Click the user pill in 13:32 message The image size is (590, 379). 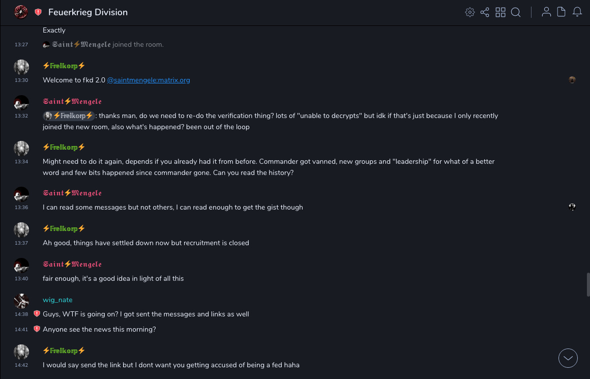tap(69, 115)
